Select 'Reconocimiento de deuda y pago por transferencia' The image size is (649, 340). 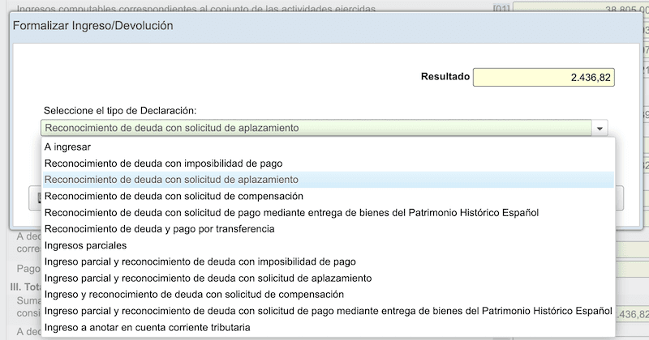329,229
